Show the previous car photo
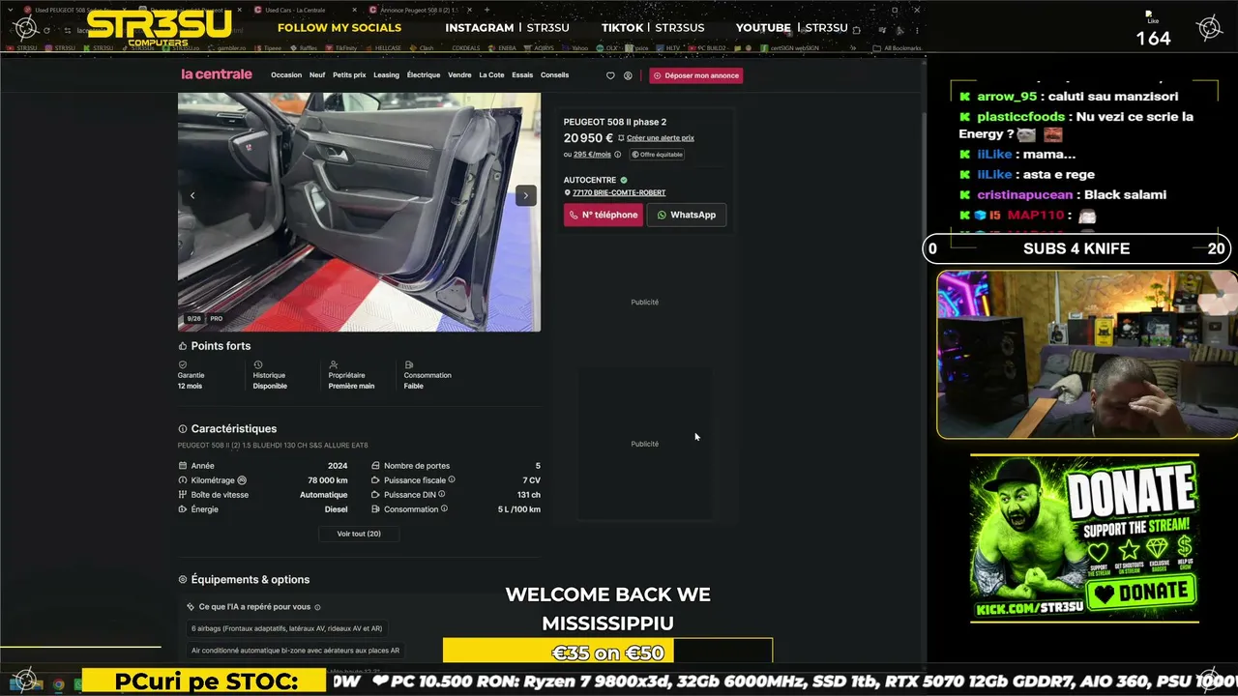Viewport: 1238px width, 696px height. 192,195
